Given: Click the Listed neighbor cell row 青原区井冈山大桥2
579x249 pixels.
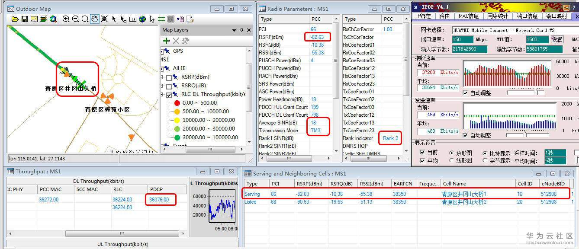Looking at the screenshot, I should click(x=406, y=202).
